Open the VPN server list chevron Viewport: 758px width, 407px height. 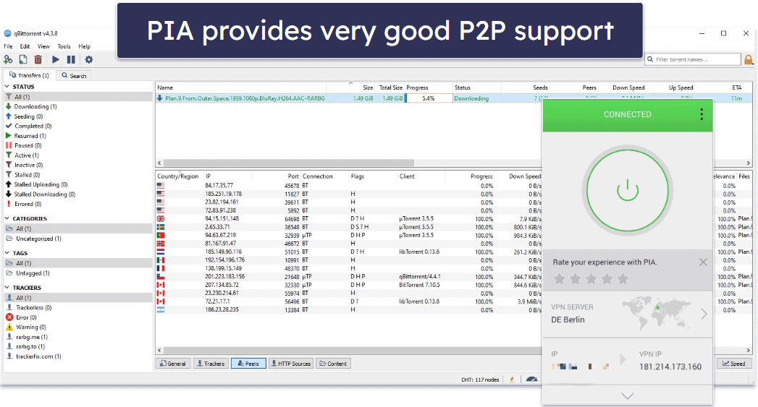click(704, 314)
